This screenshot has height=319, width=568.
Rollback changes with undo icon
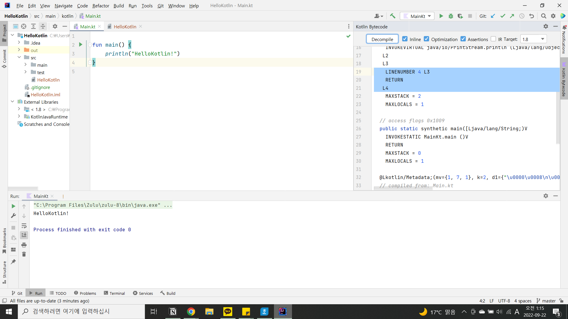pyautogui.click(x=532, y=16)
